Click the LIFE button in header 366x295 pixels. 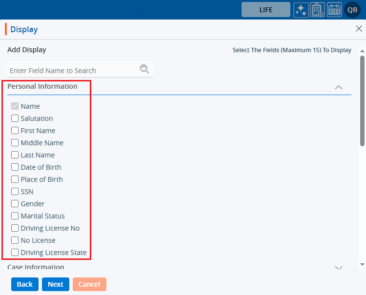(x=266, y=10)
